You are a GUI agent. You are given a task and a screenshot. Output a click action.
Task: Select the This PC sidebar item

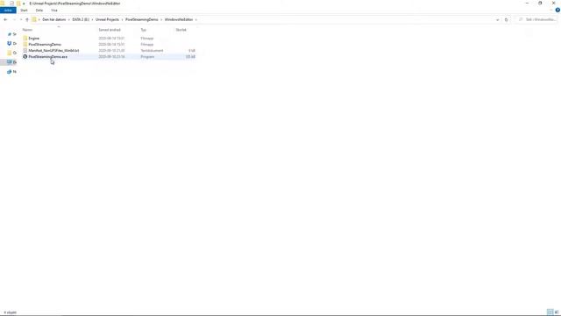click(x=11, y=62)
